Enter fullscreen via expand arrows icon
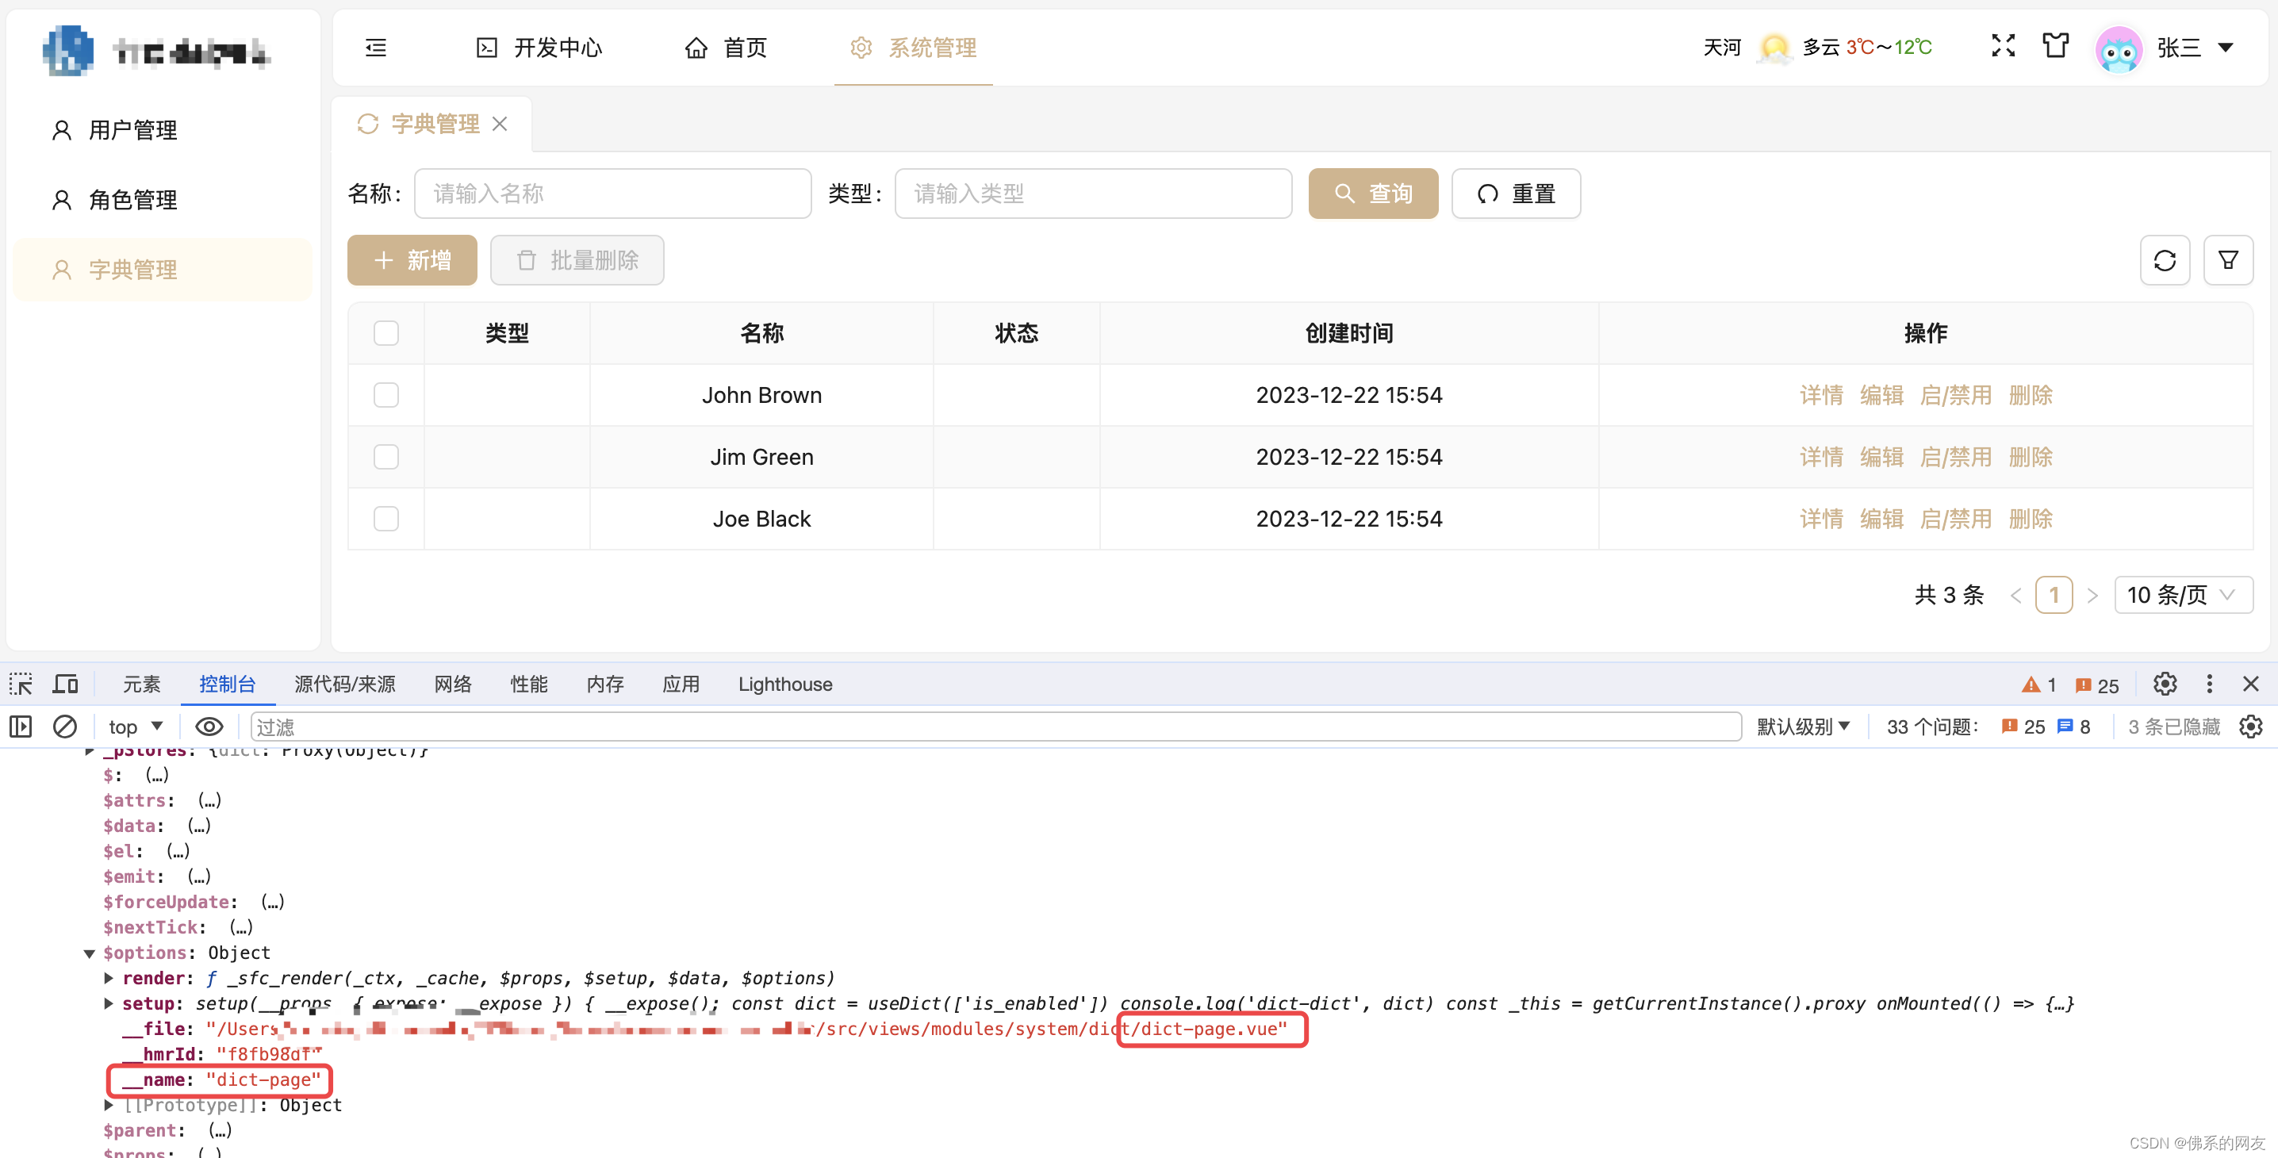Viewport: 2278px width, 1158px height. 2003,46
